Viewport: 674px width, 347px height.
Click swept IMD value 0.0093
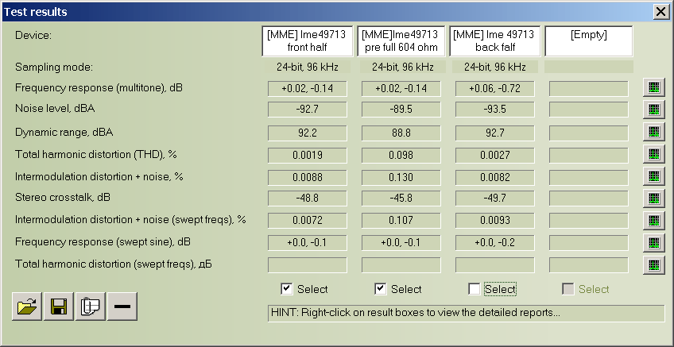pyautogui.click(x=494, y=220)
